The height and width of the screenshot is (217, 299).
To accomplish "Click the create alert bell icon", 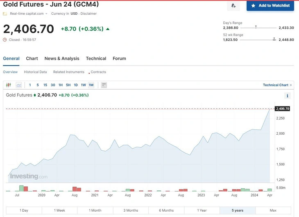I will tap(233, 6).
